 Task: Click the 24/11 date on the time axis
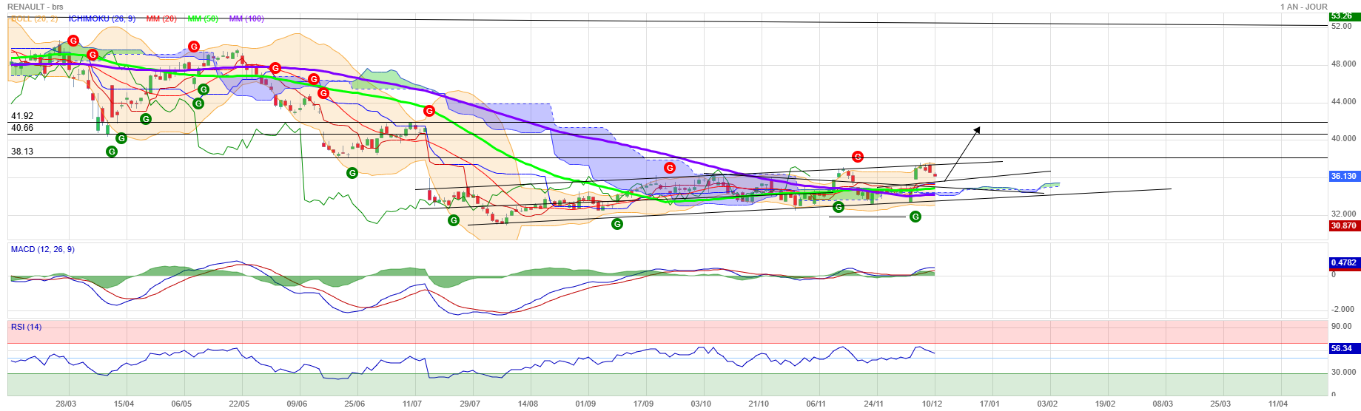click(874, 404)
